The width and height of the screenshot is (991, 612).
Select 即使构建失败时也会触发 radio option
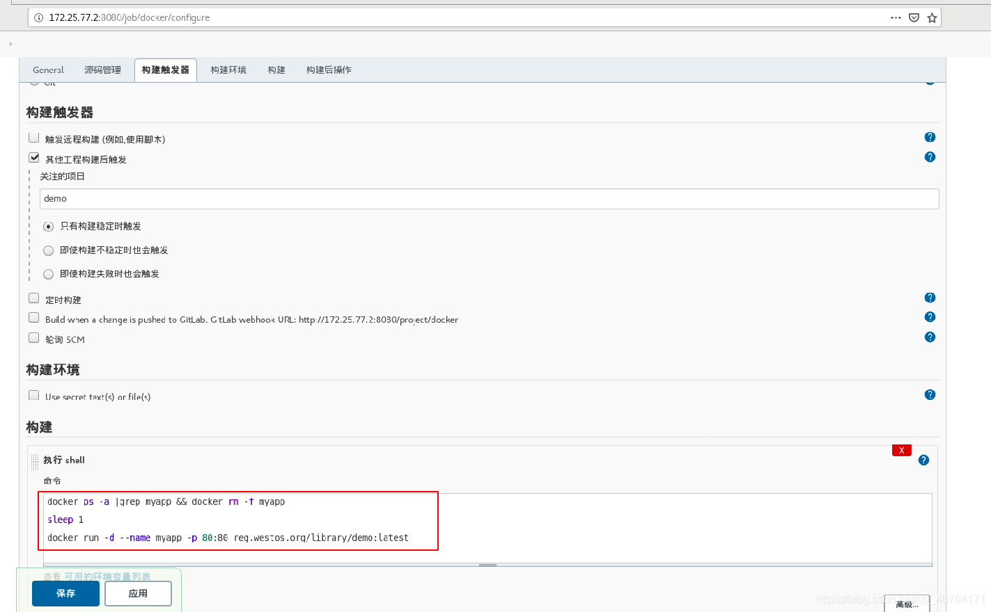pyautogui.click(x=48, y=274)
